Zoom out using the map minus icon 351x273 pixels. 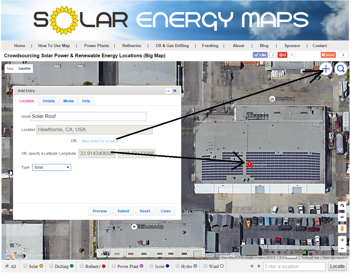[x=342, y=248]
